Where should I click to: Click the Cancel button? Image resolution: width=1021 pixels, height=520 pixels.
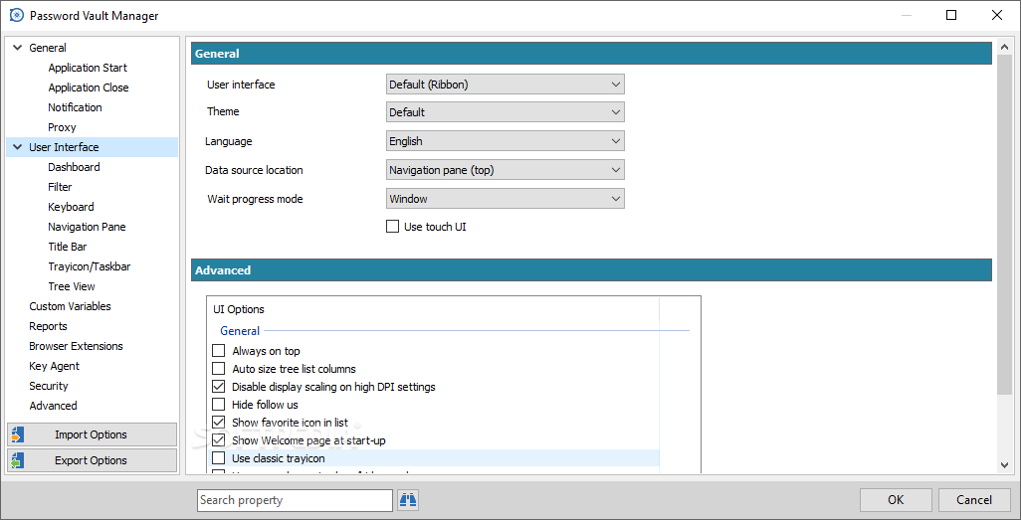click(x=974, y=500)
